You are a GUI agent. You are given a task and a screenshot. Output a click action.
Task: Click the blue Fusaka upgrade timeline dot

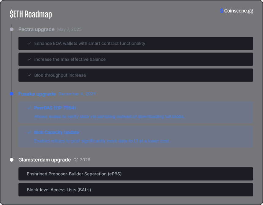point(12,94)
